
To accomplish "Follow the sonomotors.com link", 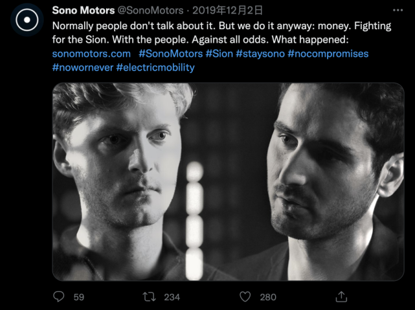I will pyautogui.click(x=91, y=54).
